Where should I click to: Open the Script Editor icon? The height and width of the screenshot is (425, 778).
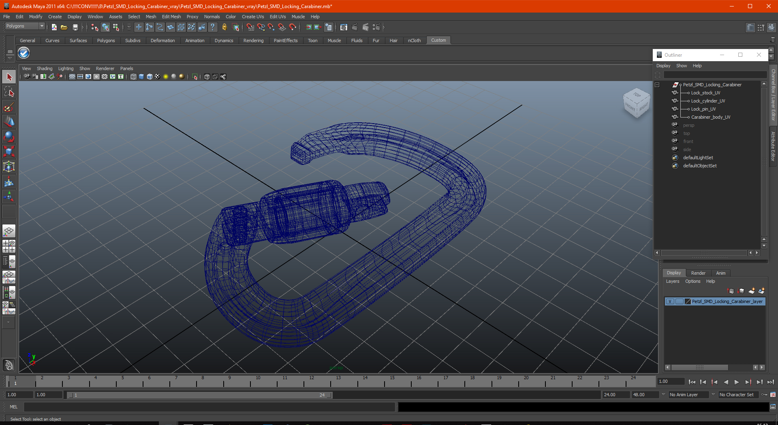pyautogui.click(x=772, y=407)
